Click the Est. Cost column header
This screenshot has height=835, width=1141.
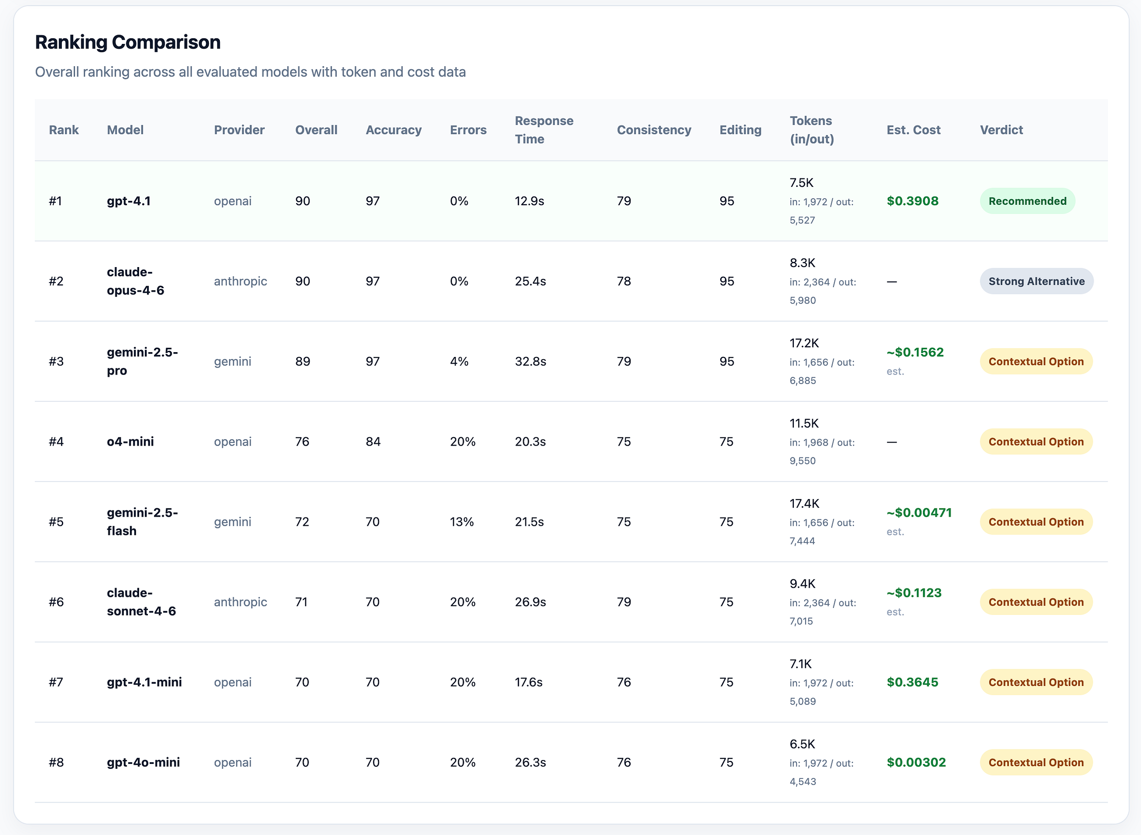pyautogui.click(x=913, y=130)
